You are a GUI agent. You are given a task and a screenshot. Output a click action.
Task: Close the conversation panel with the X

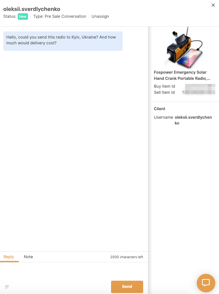213,5
